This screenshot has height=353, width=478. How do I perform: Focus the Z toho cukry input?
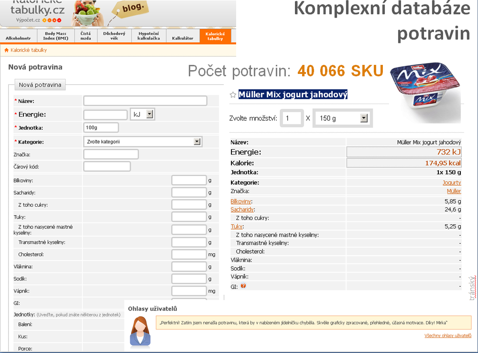pyautogui.click(x=189, y=205)
